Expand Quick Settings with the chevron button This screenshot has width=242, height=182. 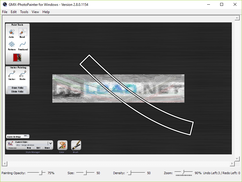tap(25, 136)
